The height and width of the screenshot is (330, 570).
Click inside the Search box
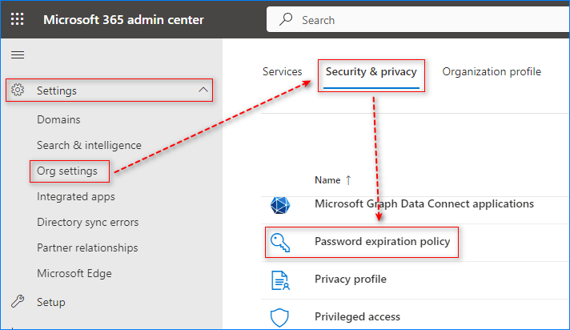(418, 20)
